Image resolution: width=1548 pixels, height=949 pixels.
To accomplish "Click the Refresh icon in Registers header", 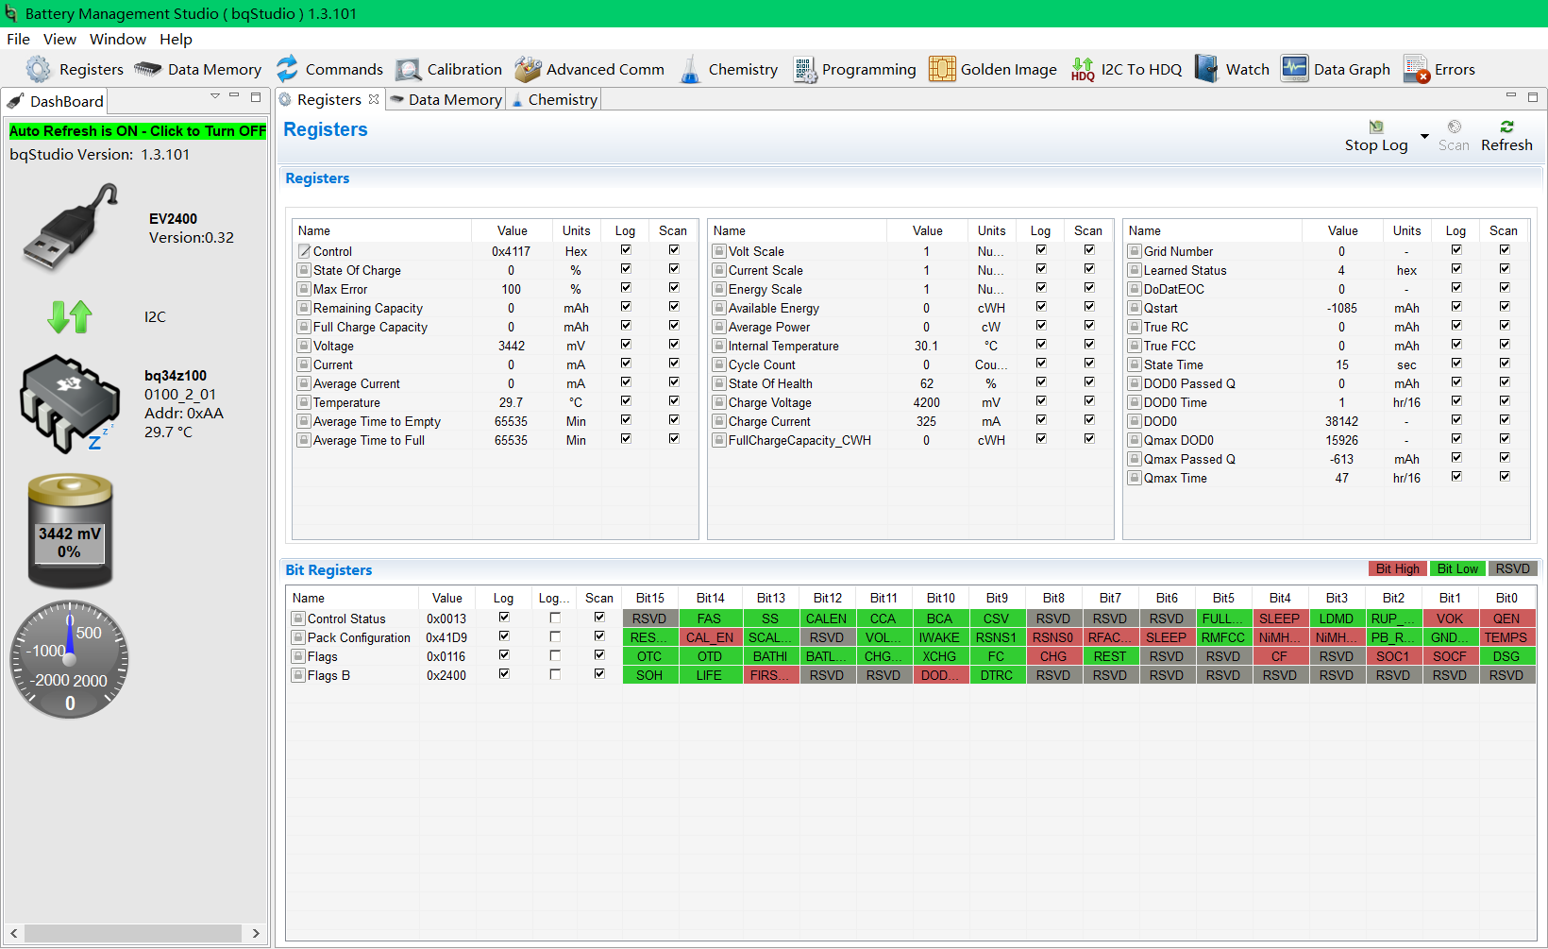I will (1506, 127).
